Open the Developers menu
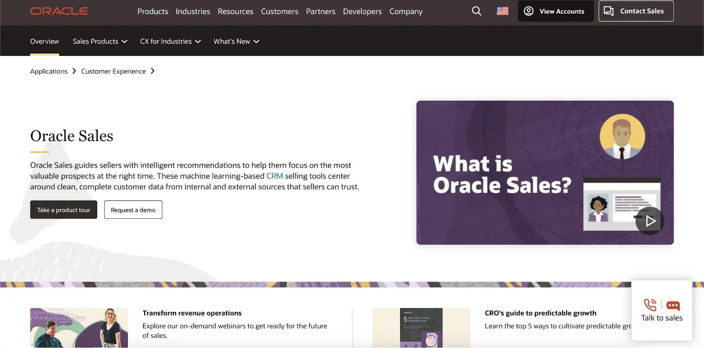This screenshot has height=348, width=704. 362,12
